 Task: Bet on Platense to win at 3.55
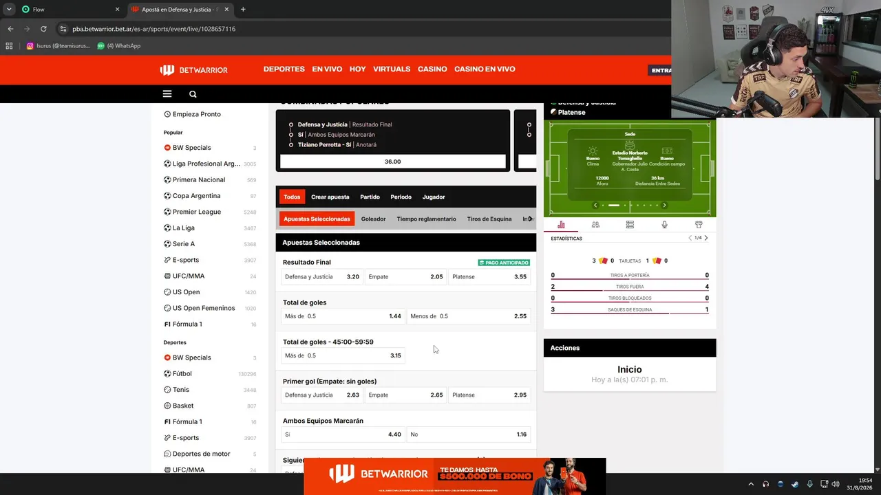pyautogui.click(x=489, y=276)
